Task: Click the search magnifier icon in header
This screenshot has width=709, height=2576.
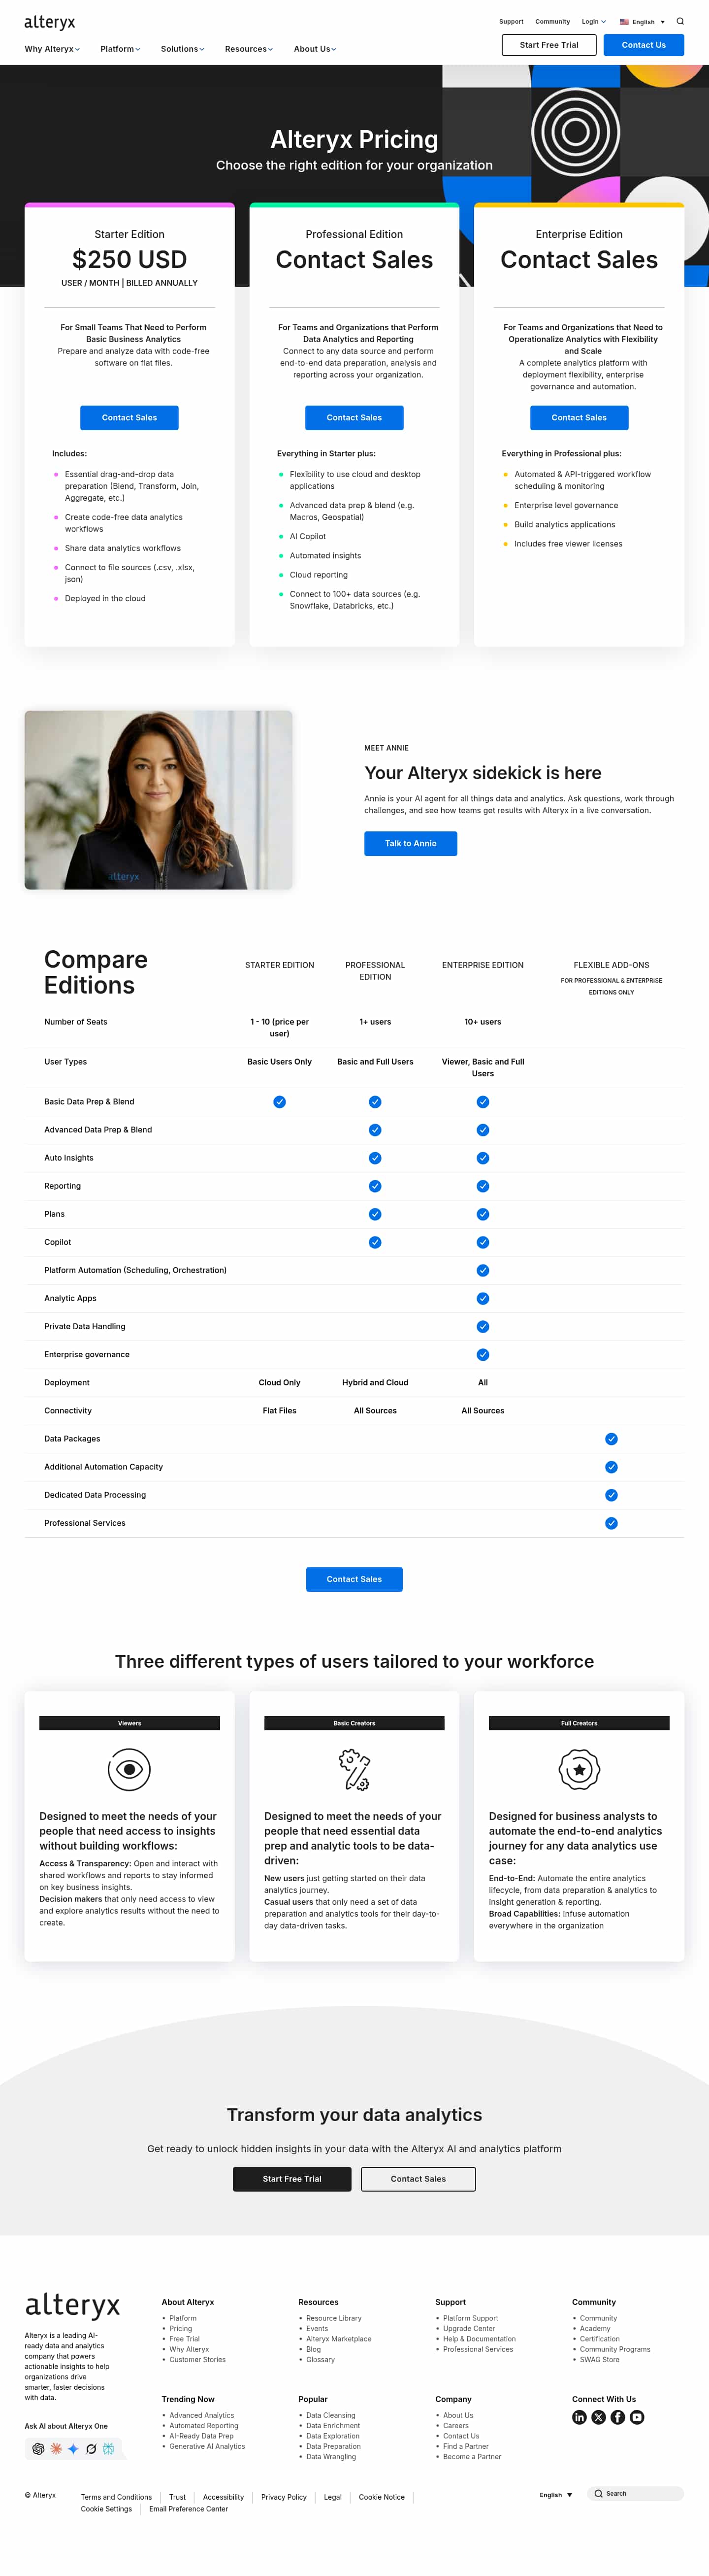Action: click(x=680, y=21)
